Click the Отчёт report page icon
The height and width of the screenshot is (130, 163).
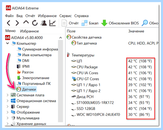64,23
